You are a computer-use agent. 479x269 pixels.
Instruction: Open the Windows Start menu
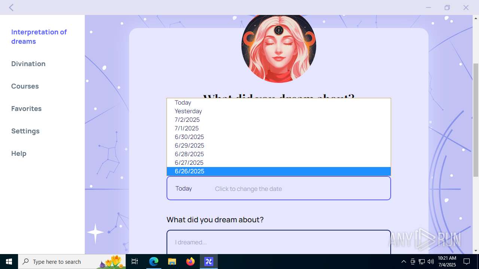9,262
